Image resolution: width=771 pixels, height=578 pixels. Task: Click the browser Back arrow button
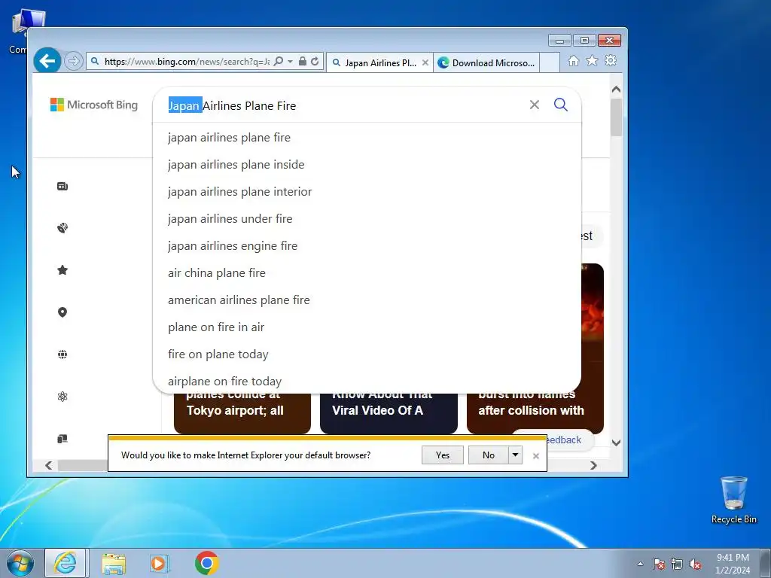point(47,61)
